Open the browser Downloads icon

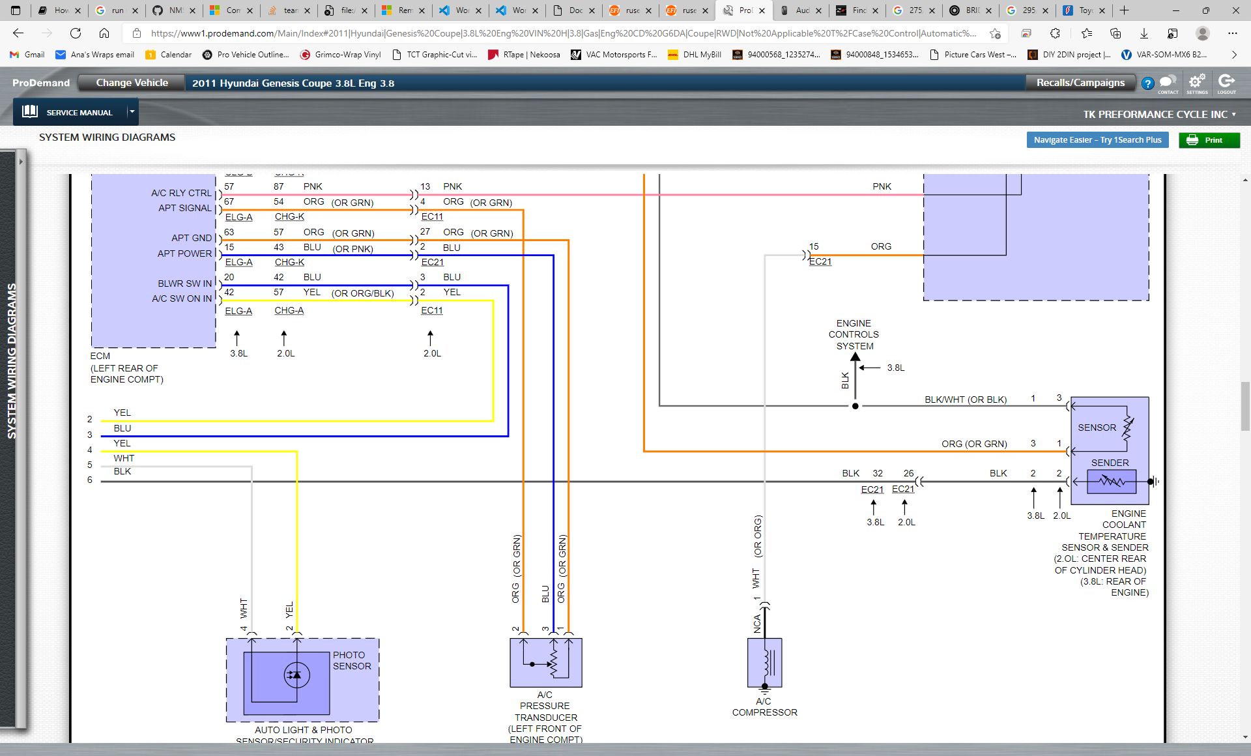coord(1143,33)
